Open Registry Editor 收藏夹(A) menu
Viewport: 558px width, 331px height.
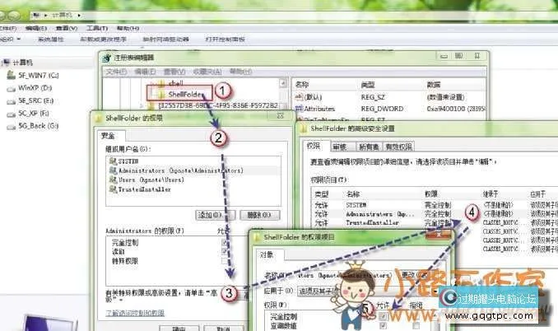pyautogui.click(x=207, y=72)
